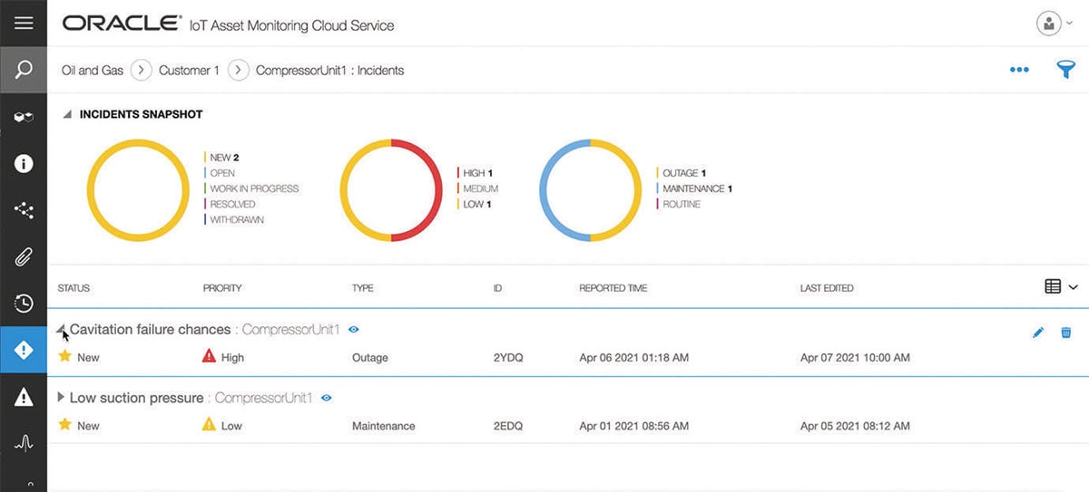
Task: Open the three-dots more actions menu
Action: click(1019, 70)
